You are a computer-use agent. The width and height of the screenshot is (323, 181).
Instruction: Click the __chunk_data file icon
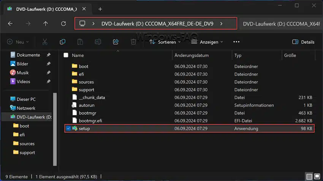(74, 97)
